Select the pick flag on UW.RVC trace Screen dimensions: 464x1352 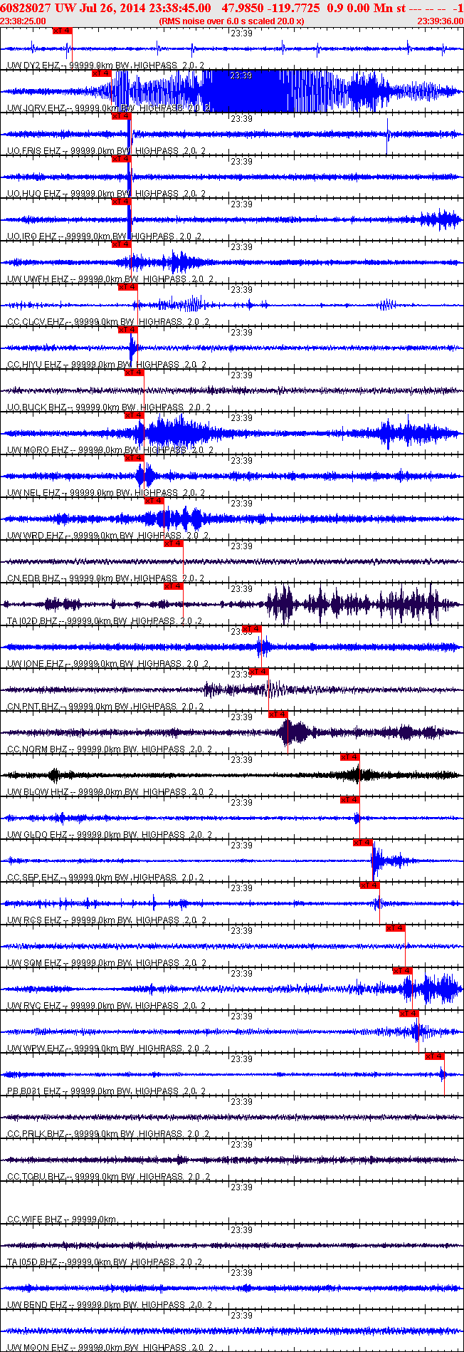(x=403, y=970)
